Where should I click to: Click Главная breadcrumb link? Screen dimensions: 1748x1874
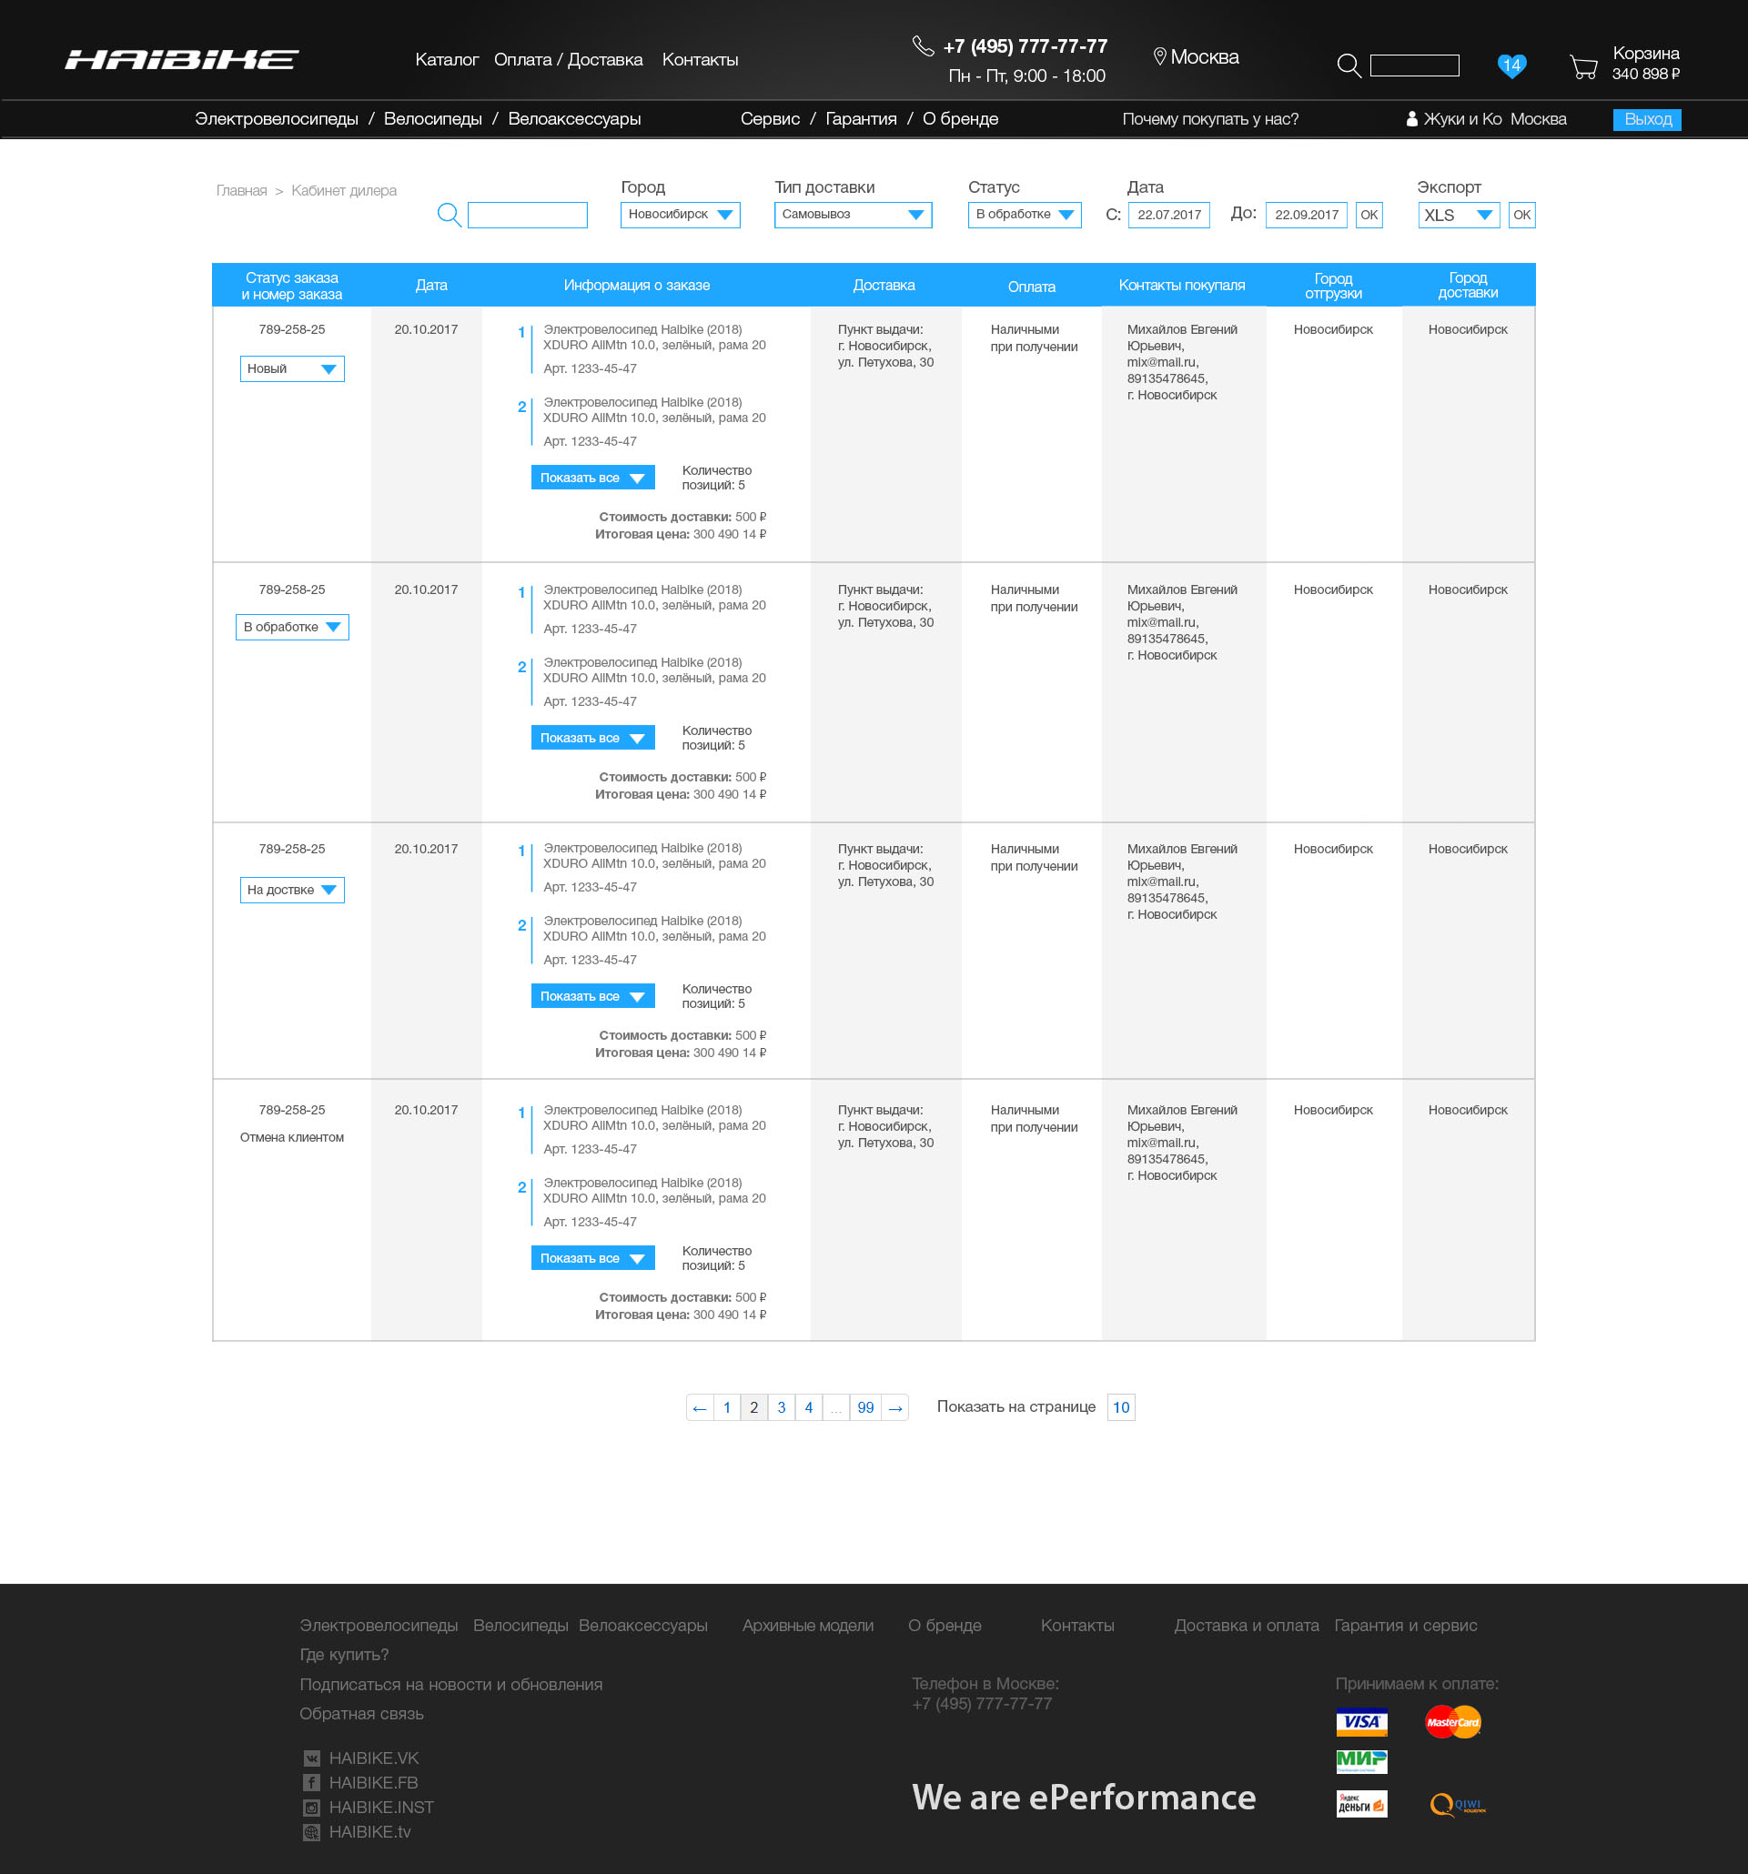tap(241, 190)
